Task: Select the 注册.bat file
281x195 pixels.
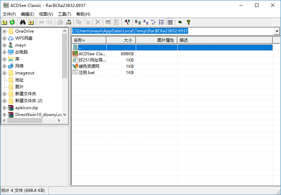Action: tap(86, 73)
